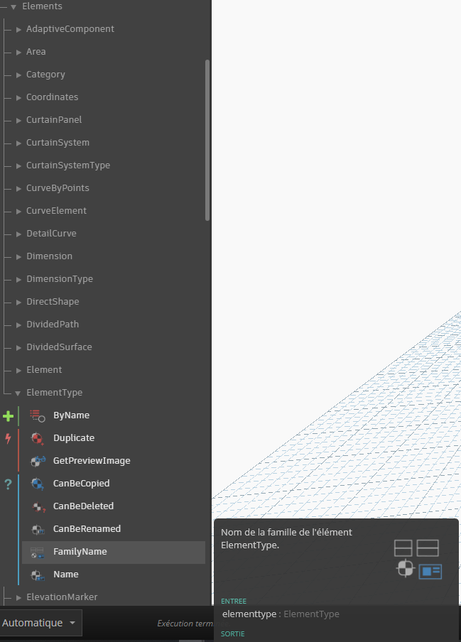The width and height of the screenshot is (461, 642).
Task: Click the Name node icon under ElementType
Action: click(x=38, y=575)
